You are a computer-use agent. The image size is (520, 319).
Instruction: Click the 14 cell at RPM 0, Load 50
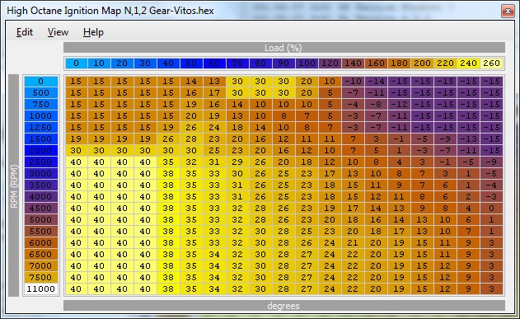click(191, 82)
